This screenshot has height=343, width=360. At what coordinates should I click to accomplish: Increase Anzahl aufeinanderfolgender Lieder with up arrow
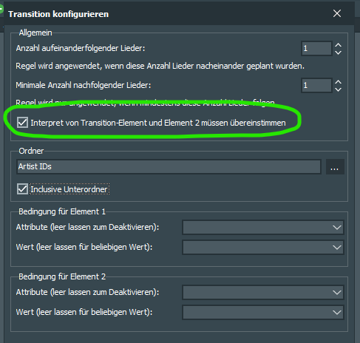339,45
